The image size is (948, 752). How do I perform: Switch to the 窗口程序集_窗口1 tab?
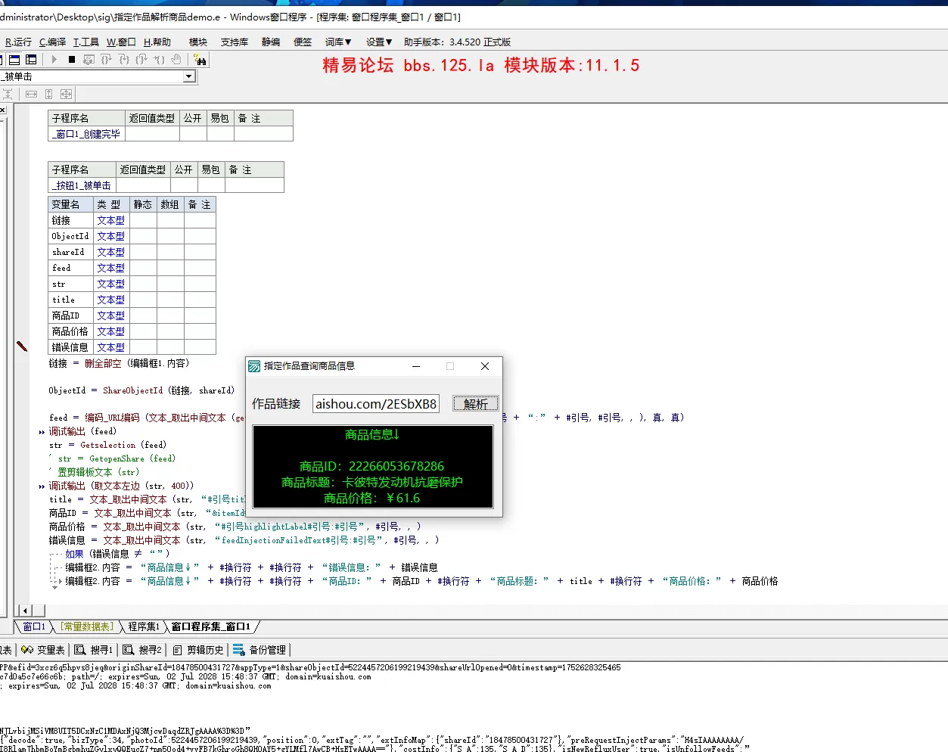pos(210,626)
